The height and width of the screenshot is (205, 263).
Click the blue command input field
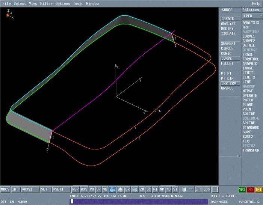139,202
